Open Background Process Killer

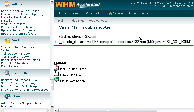tap(20, 80)
